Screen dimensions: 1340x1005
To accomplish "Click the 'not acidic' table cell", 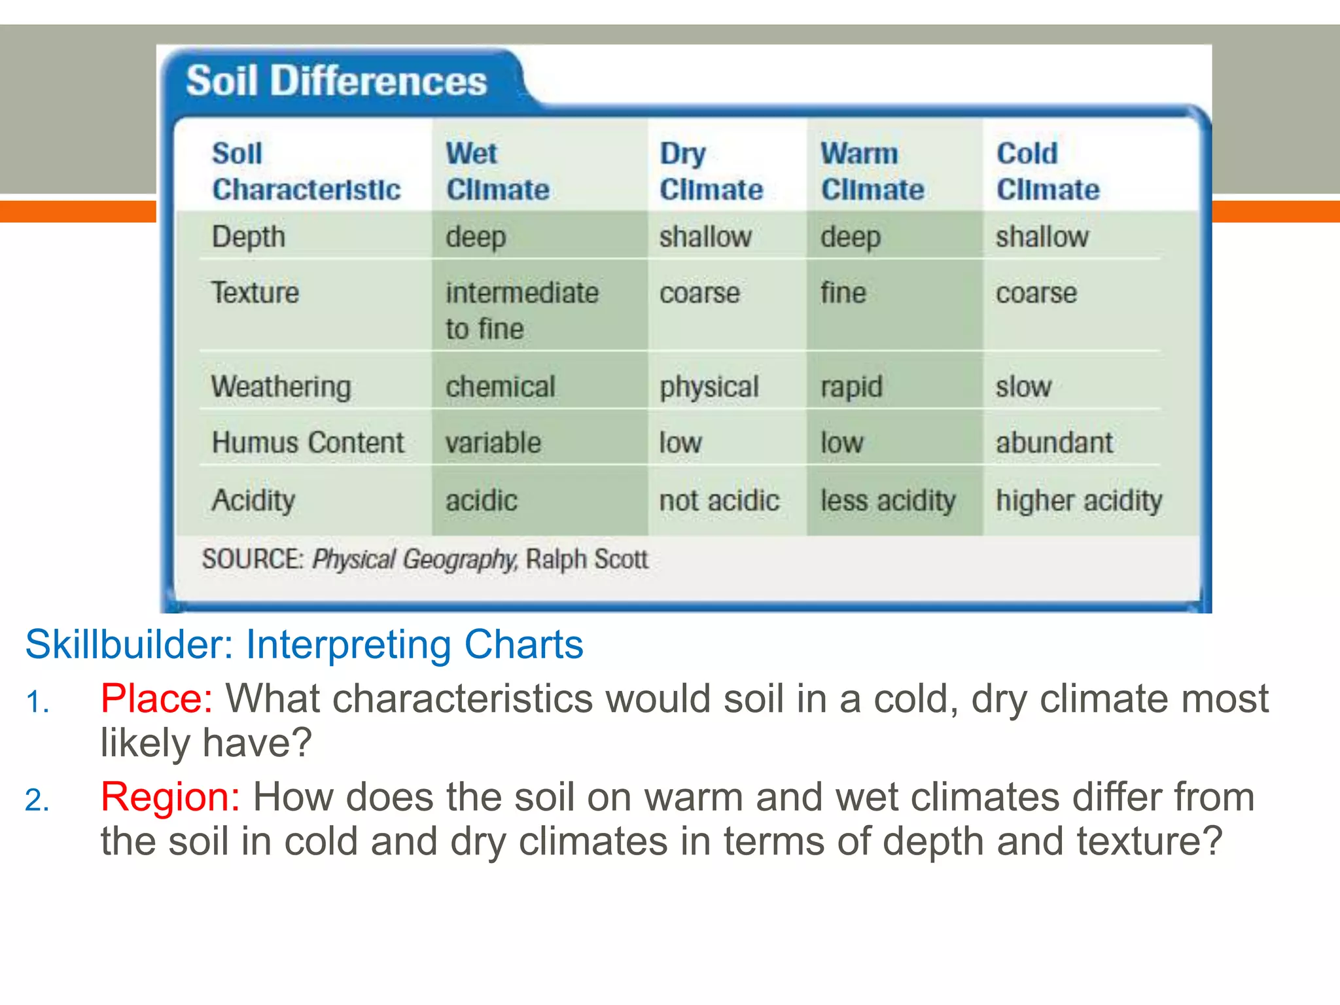I will click(719, 501).
